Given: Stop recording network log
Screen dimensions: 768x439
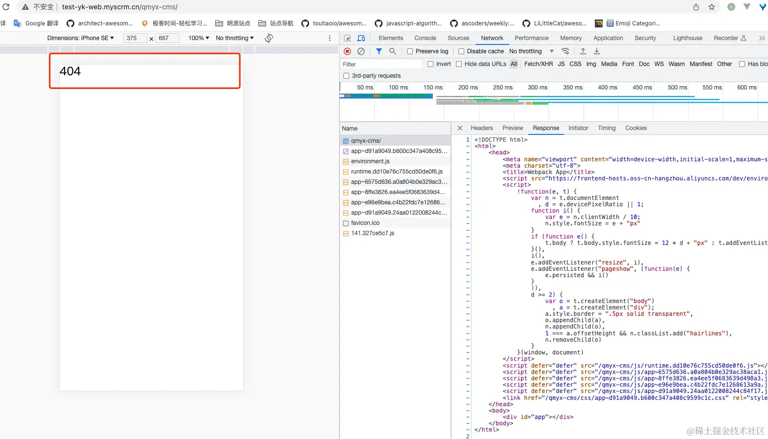Looking at the screenshot, I should (347, 51).
